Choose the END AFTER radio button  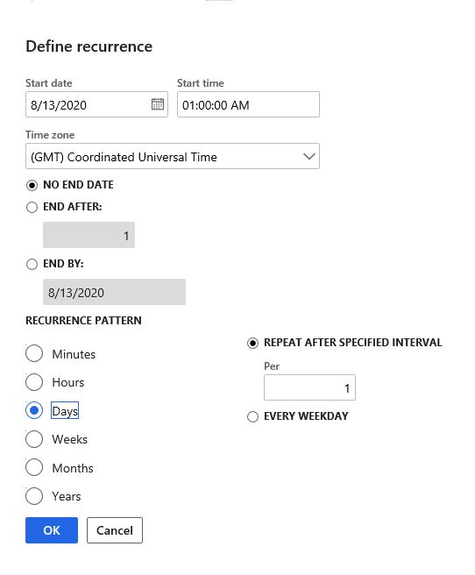(x=32, y=207)
